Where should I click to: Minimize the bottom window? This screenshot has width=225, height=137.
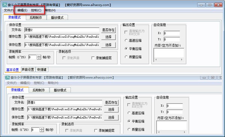pos(204,77)
